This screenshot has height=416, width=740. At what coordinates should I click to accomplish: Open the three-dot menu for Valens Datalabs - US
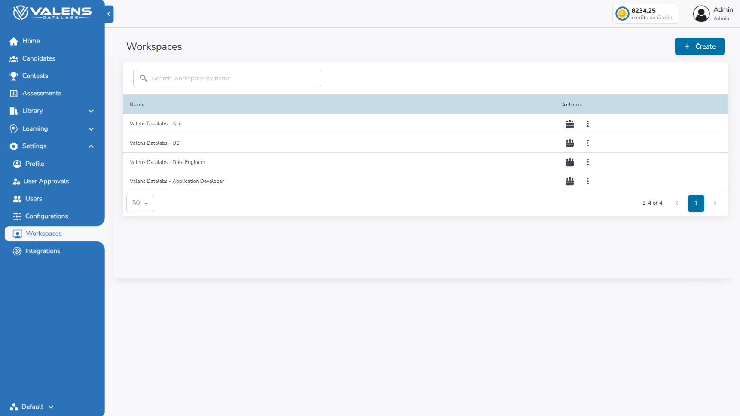[588, 143]
